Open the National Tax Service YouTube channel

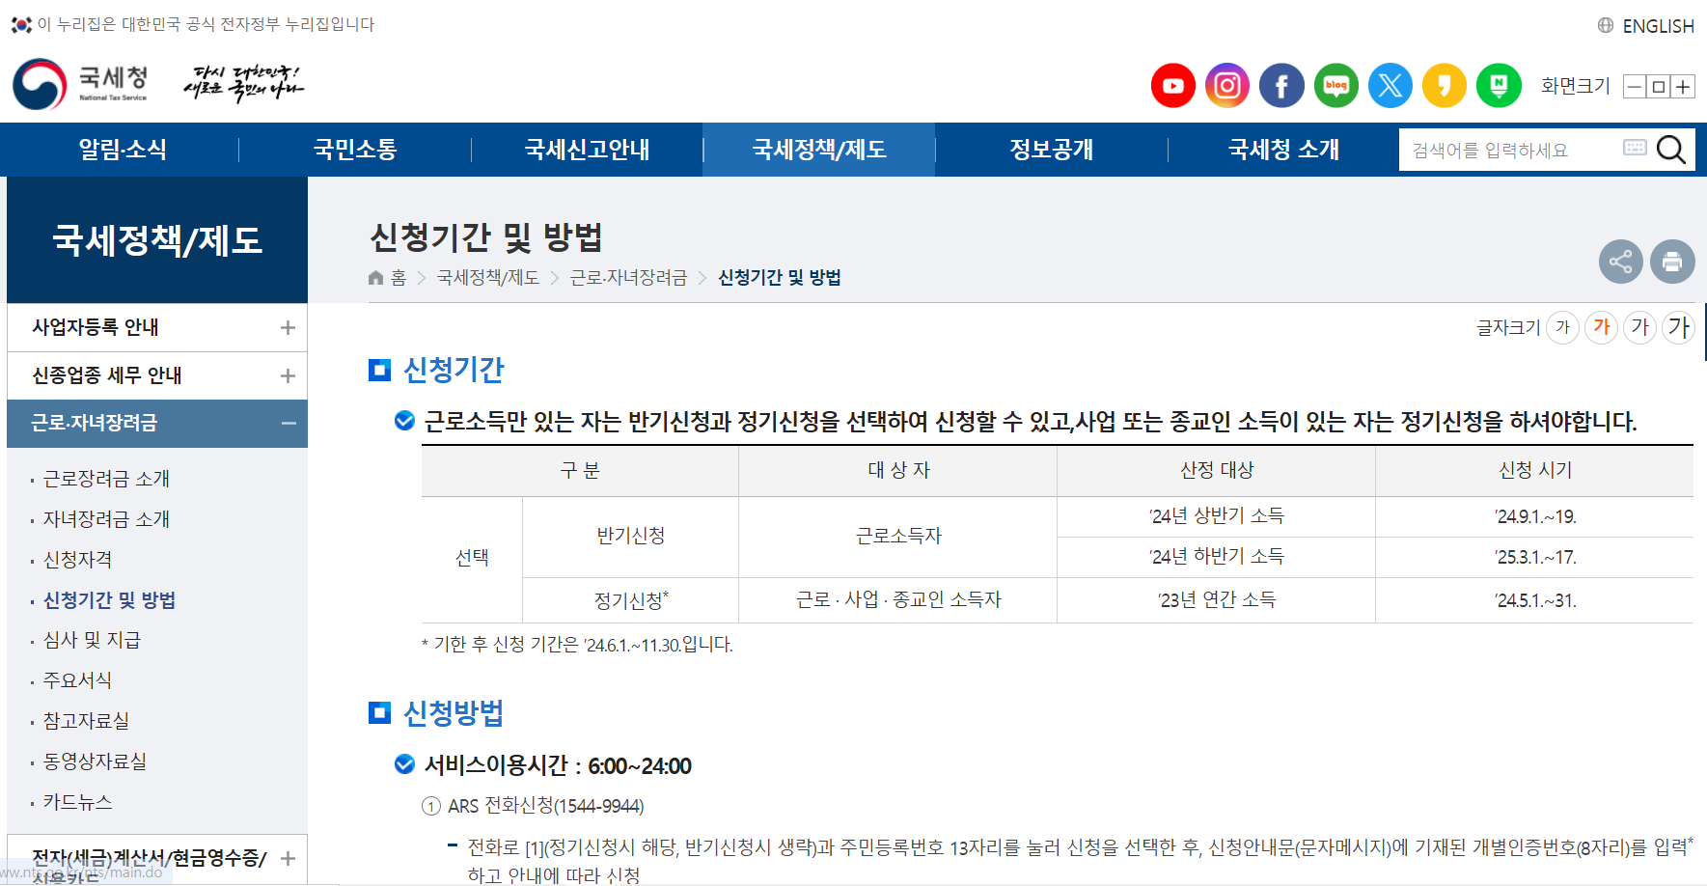tap(1172, 85)
